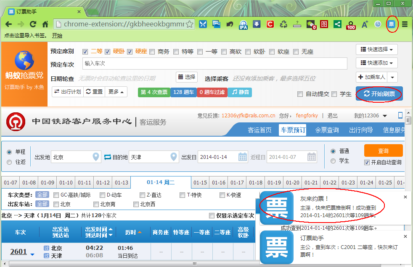Click the red C extension icon
413x267 pixels.
(270, 24)
